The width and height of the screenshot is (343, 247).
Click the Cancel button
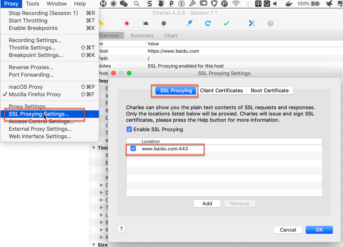click(288, 230)
